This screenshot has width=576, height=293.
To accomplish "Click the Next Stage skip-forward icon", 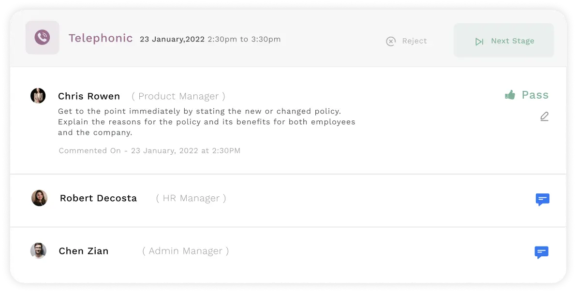I will click(x=479, y=42).
